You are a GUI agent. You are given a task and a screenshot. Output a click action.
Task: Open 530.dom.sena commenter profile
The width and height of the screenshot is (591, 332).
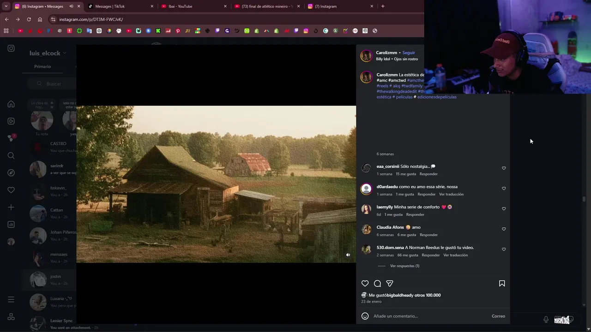[x=390, y=248]
